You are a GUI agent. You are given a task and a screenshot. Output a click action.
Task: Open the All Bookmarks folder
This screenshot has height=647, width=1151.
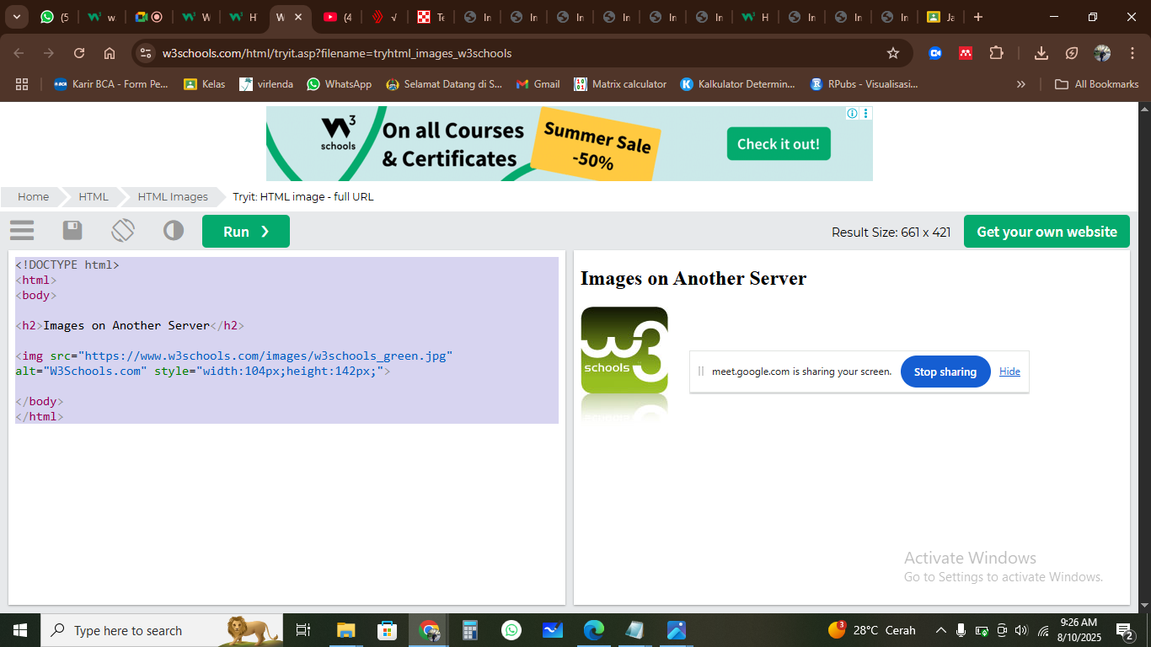[x=1097, y=84]
